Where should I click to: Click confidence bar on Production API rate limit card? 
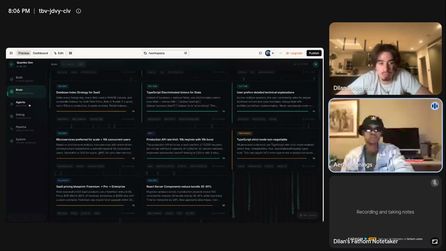pos(183,158)
